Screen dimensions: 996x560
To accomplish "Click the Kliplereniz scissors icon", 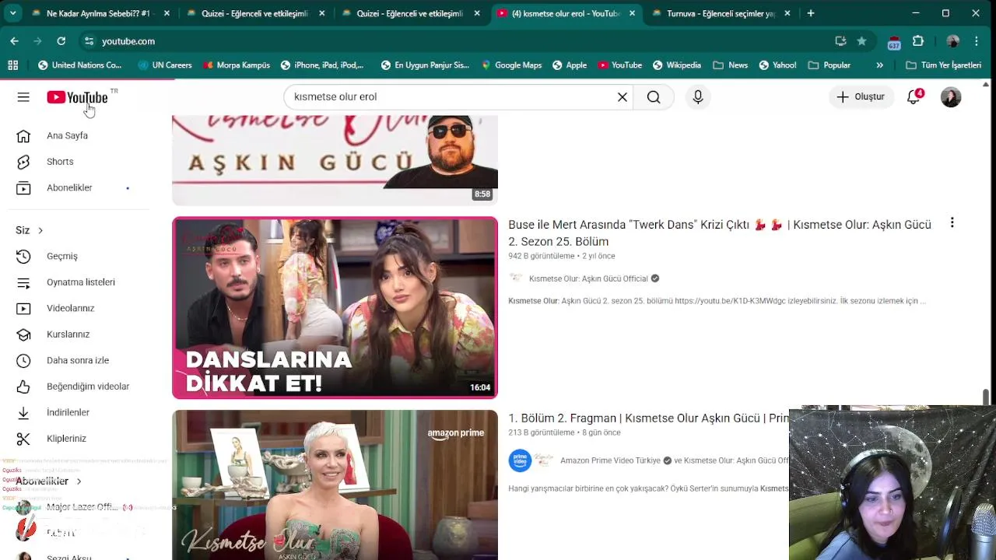I will [23, 439].
